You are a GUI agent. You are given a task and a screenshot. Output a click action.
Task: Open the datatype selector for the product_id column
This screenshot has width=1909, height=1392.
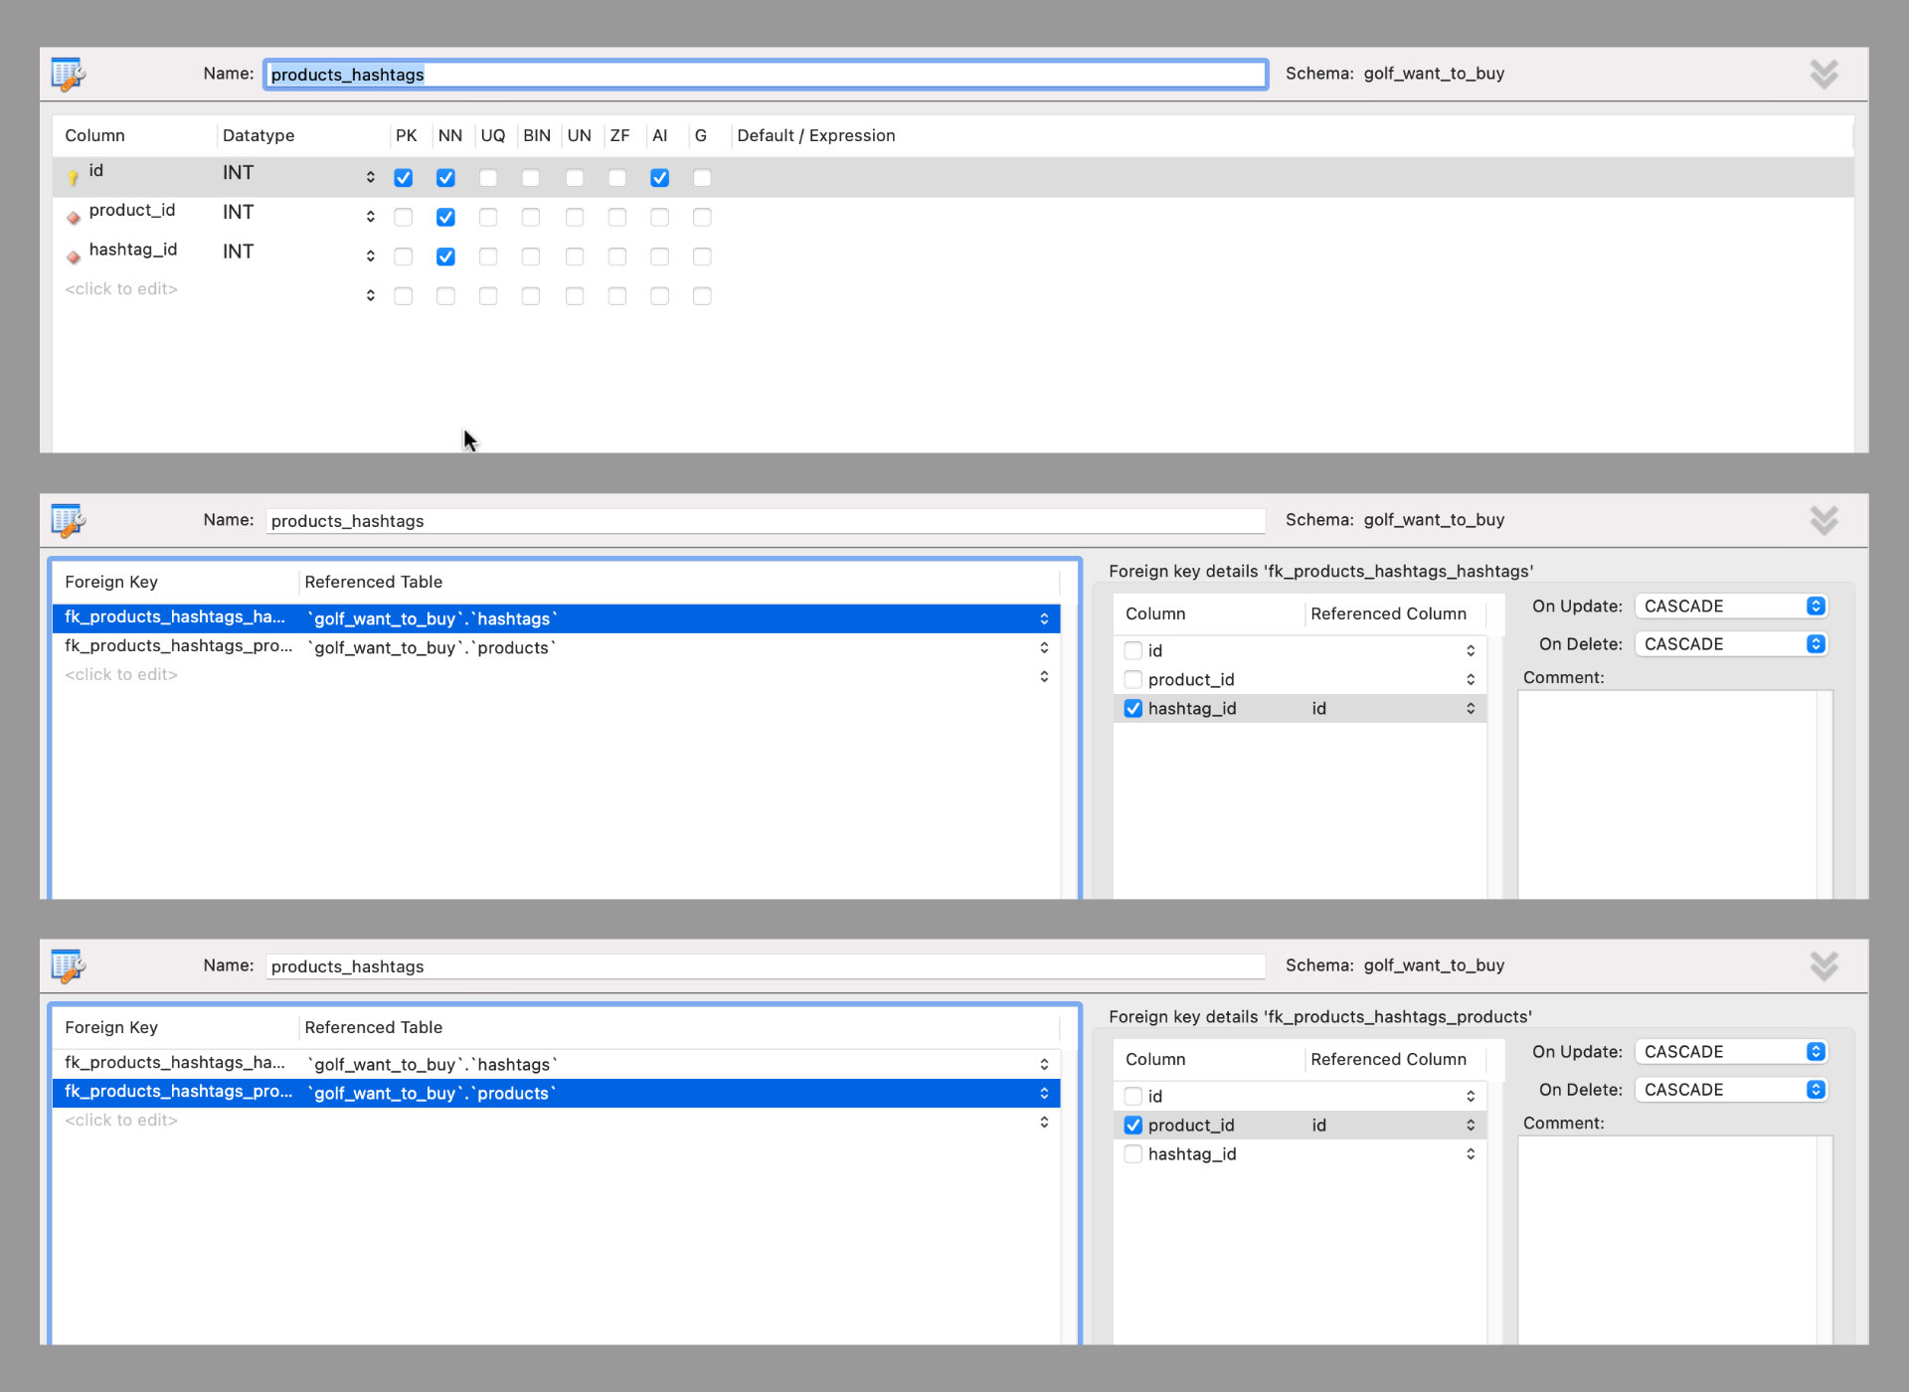point(370,216)
